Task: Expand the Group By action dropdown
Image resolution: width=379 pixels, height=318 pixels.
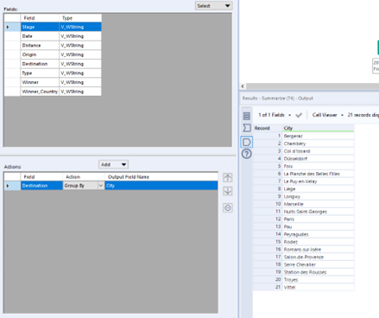Action: [101, 186]
